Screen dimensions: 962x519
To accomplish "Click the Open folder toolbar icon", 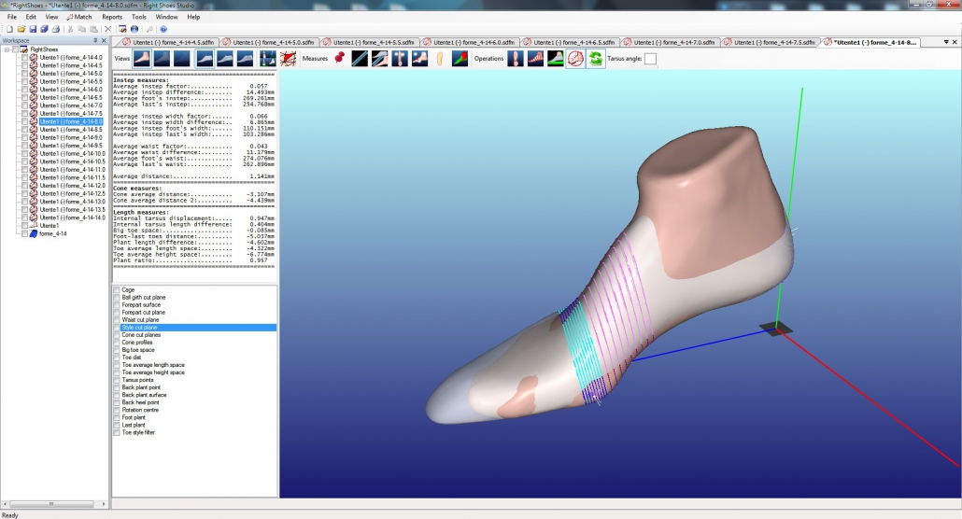I will (x=21, y=29).
